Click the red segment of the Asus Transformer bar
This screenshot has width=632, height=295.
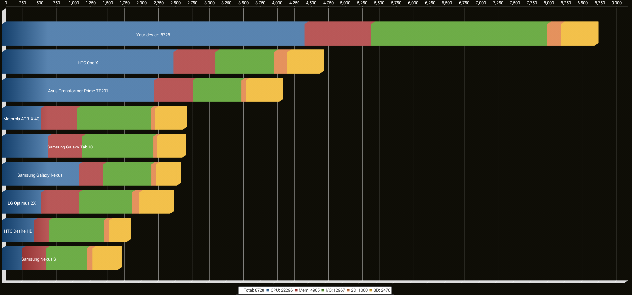tap(173, 90)
